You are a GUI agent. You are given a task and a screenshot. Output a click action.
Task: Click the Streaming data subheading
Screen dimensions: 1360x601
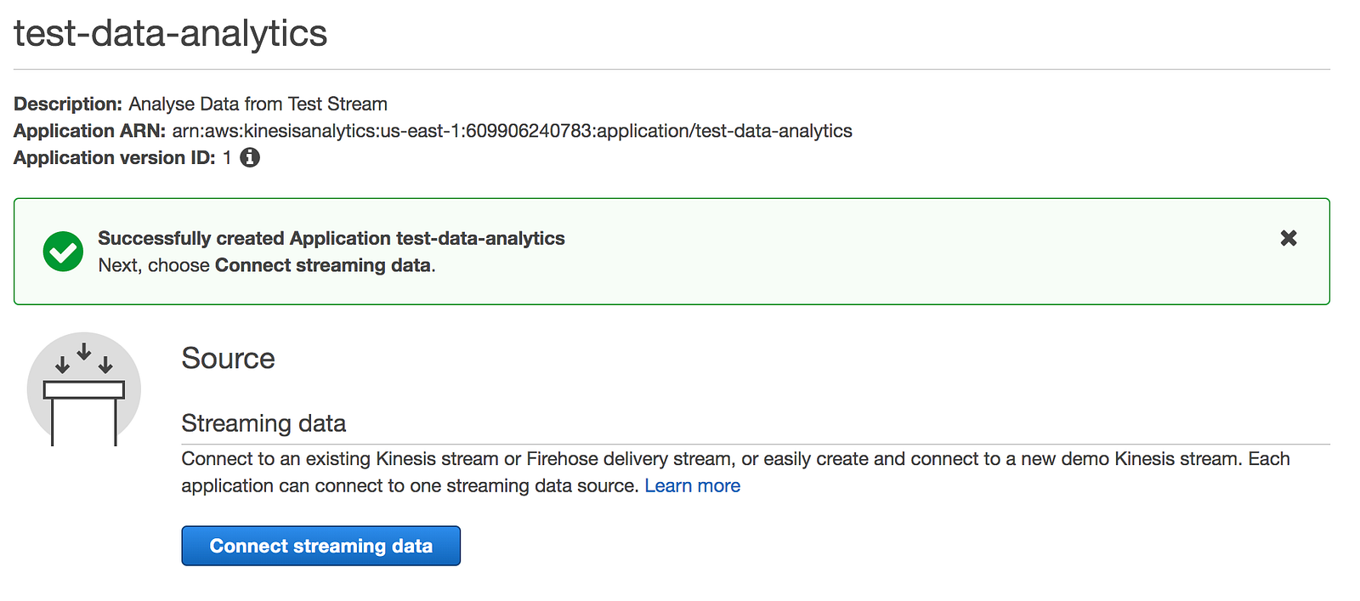click(x=263, y=423)
